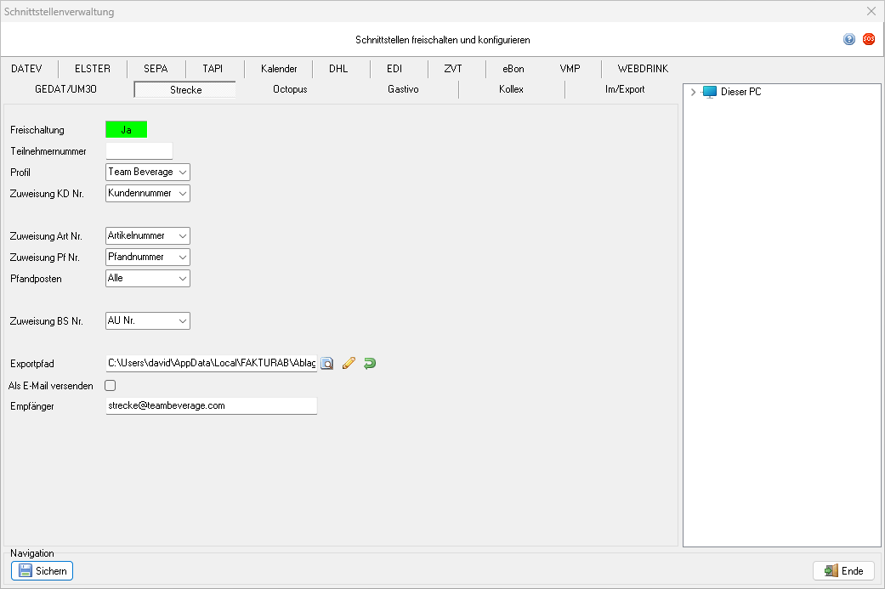Open the Profil dropdown showing Team Beverage

coord(147,172)
